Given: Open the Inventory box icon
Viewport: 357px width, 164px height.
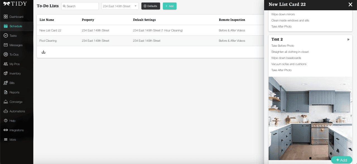Looking at the screenshot, I should (x=6, y=73).
